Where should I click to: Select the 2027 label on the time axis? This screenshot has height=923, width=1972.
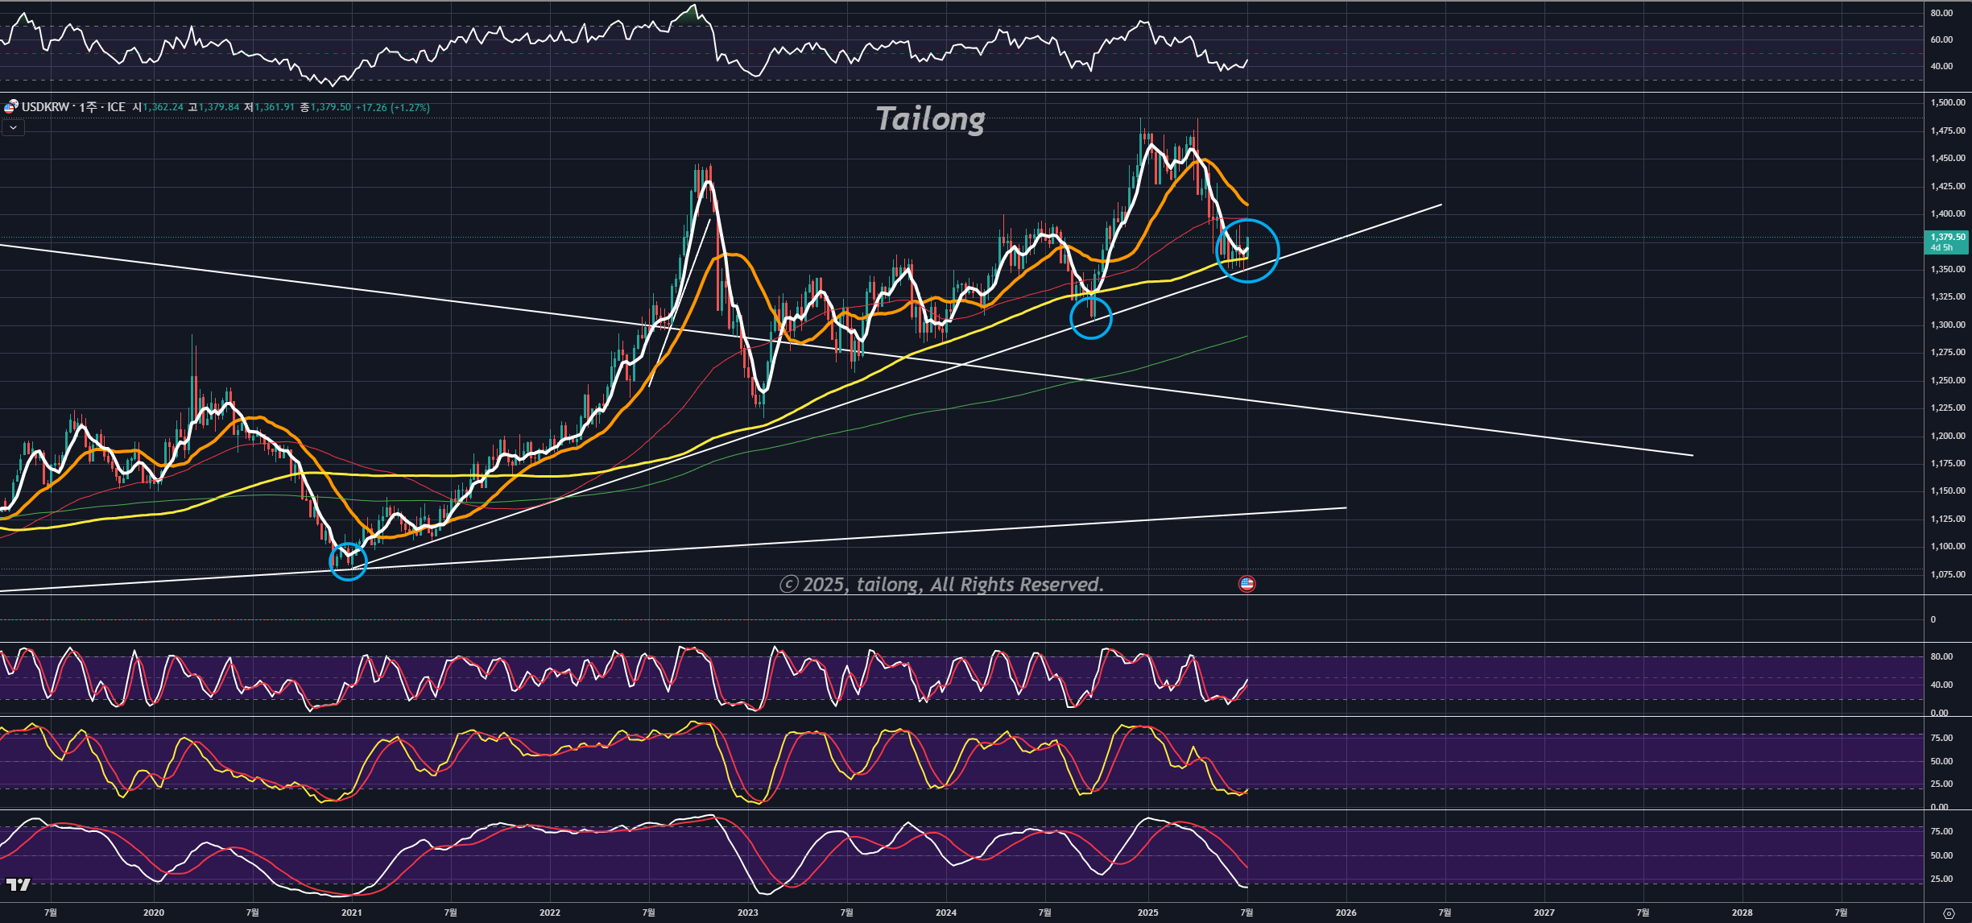point(1544,913)
